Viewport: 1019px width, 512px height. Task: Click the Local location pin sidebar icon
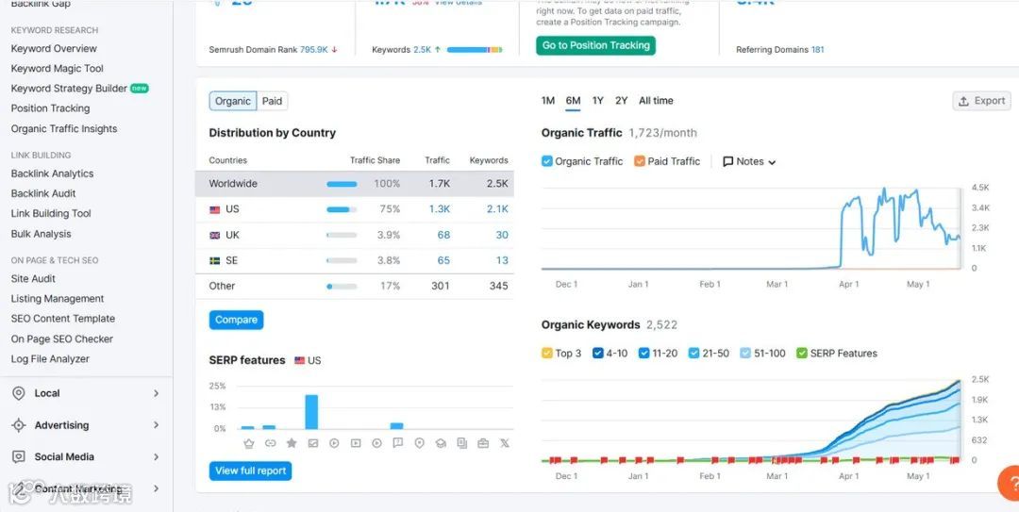19,393
